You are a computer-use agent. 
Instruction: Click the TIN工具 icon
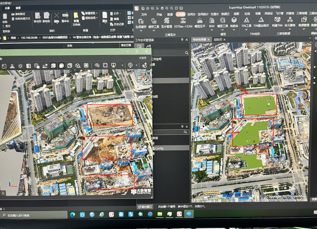(x=246, y=20)
